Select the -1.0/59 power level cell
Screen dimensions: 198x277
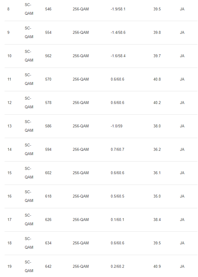coord(117,126)
